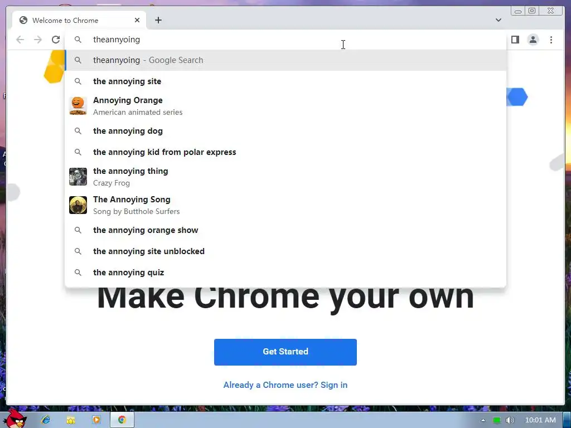Click the Butthole Surfers song thumbnail
Screen dimensions: 571x428
click(78, 205)
